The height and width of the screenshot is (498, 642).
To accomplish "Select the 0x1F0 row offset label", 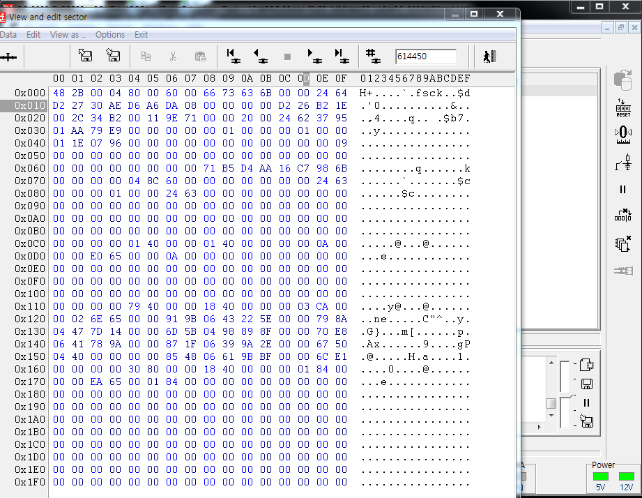I will [29, 483].
